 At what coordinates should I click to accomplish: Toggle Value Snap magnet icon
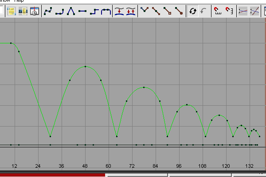tap(229, 11)
